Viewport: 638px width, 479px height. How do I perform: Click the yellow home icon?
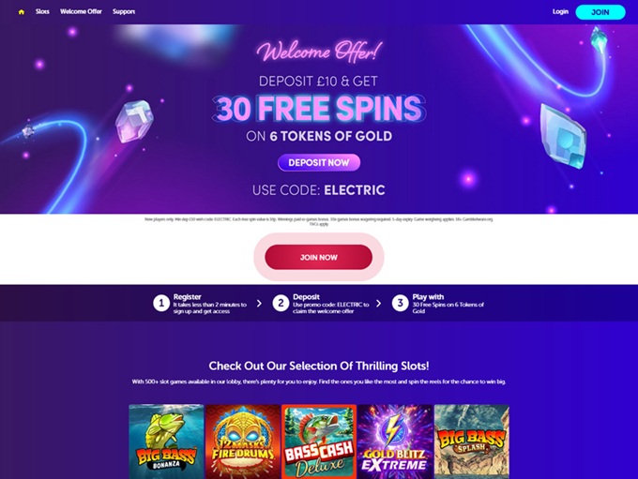click(22, 12)
